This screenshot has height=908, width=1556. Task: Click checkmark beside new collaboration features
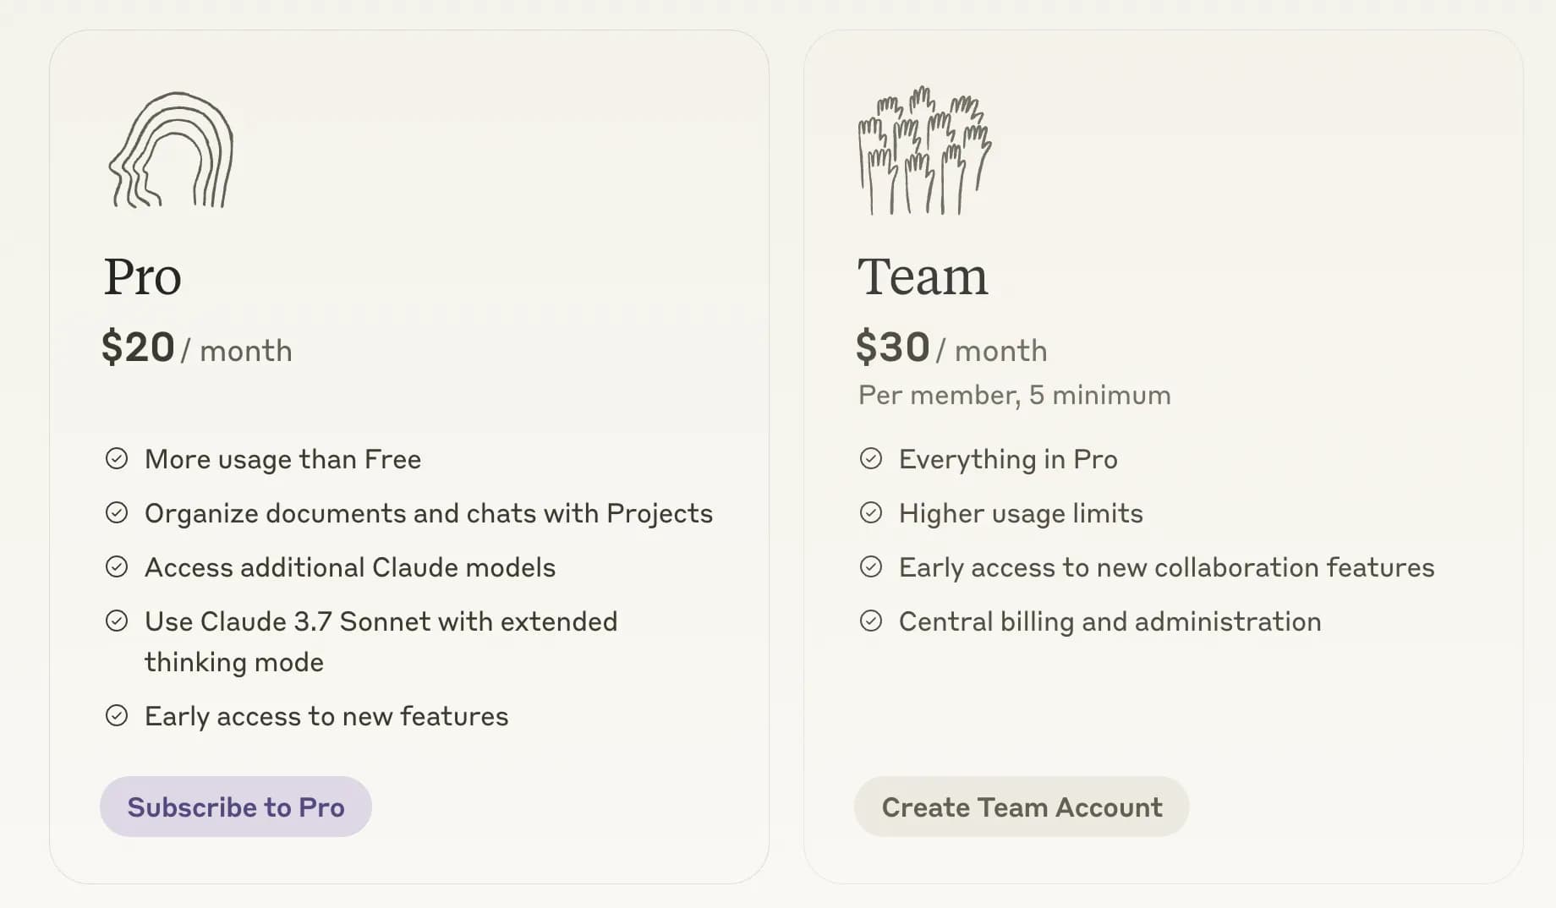coord(871,566)
